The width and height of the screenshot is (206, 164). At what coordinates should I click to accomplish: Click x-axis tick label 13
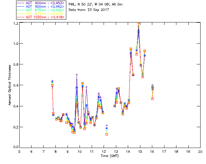point(116,152)
